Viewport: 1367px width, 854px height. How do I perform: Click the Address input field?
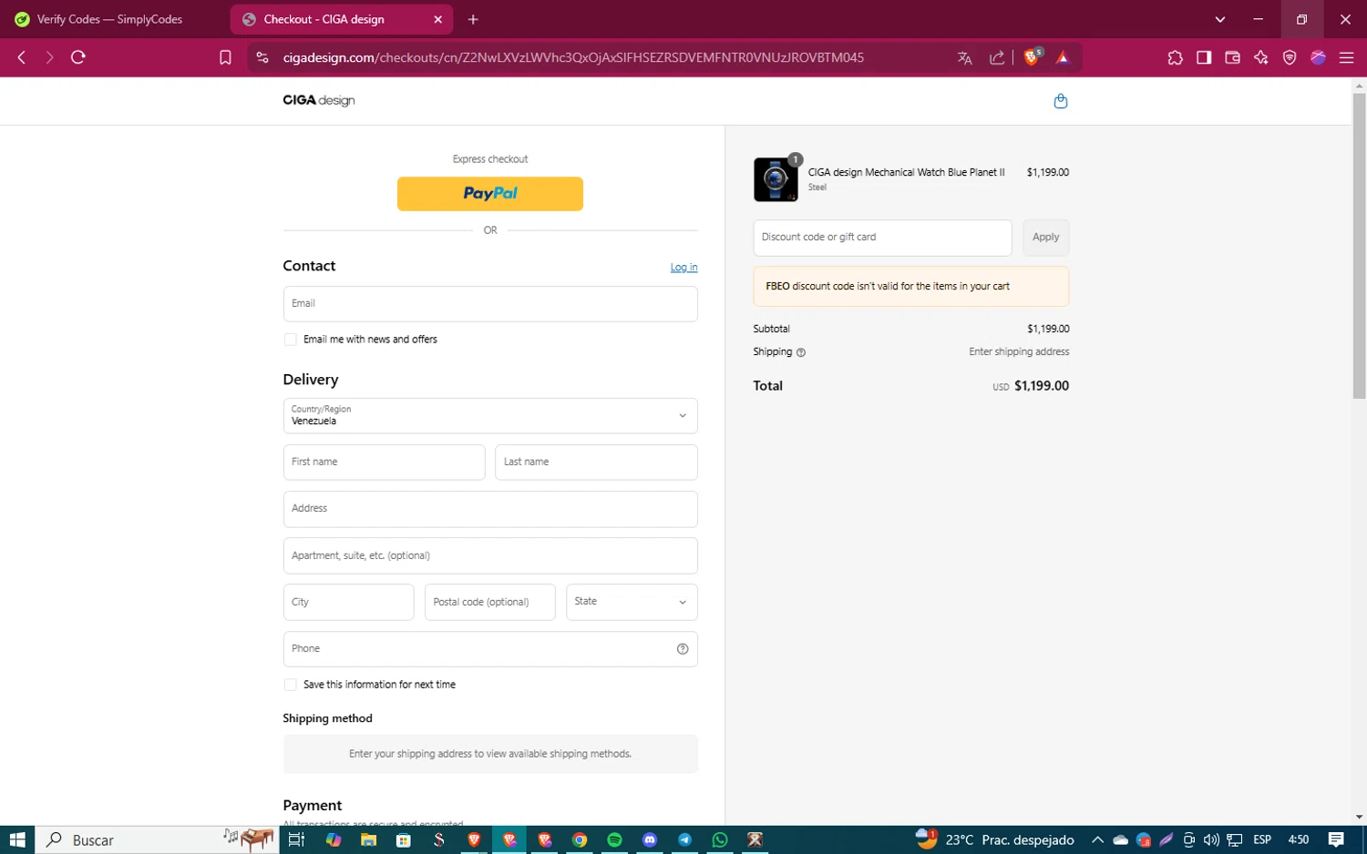click(490, 509)
